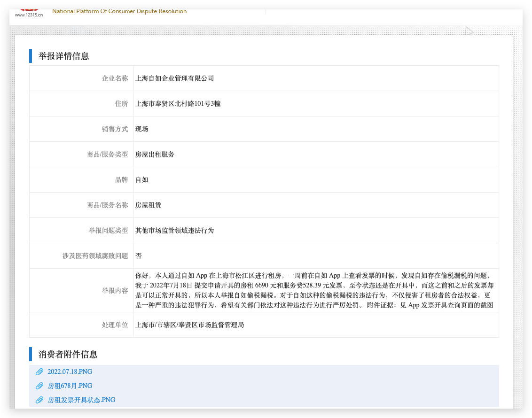Click the 商品/服务名称 label cell
Screen dimensions: 532x418
(81, 205)
